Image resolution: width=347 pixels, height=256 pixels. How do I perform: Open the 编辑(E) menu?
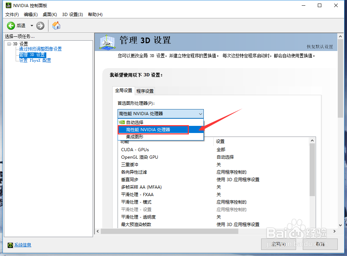click(31, 14)
